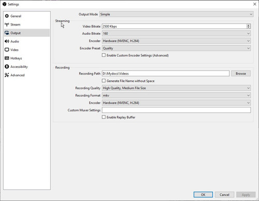The image size is (259, 201).
Task: Expand the Recording Quality dropdown
Action: [x=176, y=88]
